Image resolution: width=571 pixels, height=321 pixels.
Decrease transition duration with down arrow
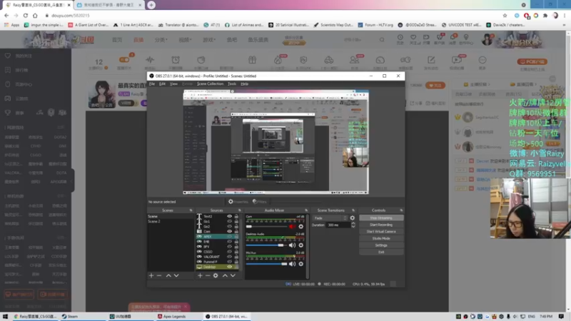click(353, 227)
